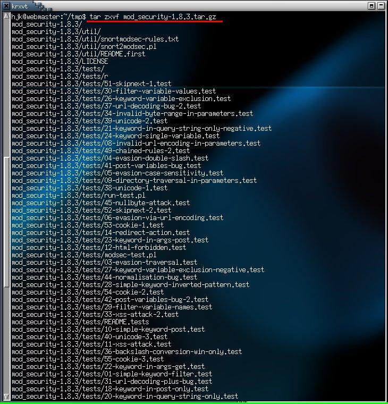Click the tar zxvf command text
This screenshot has width=388, height=404.
click(x=155, y=16)
